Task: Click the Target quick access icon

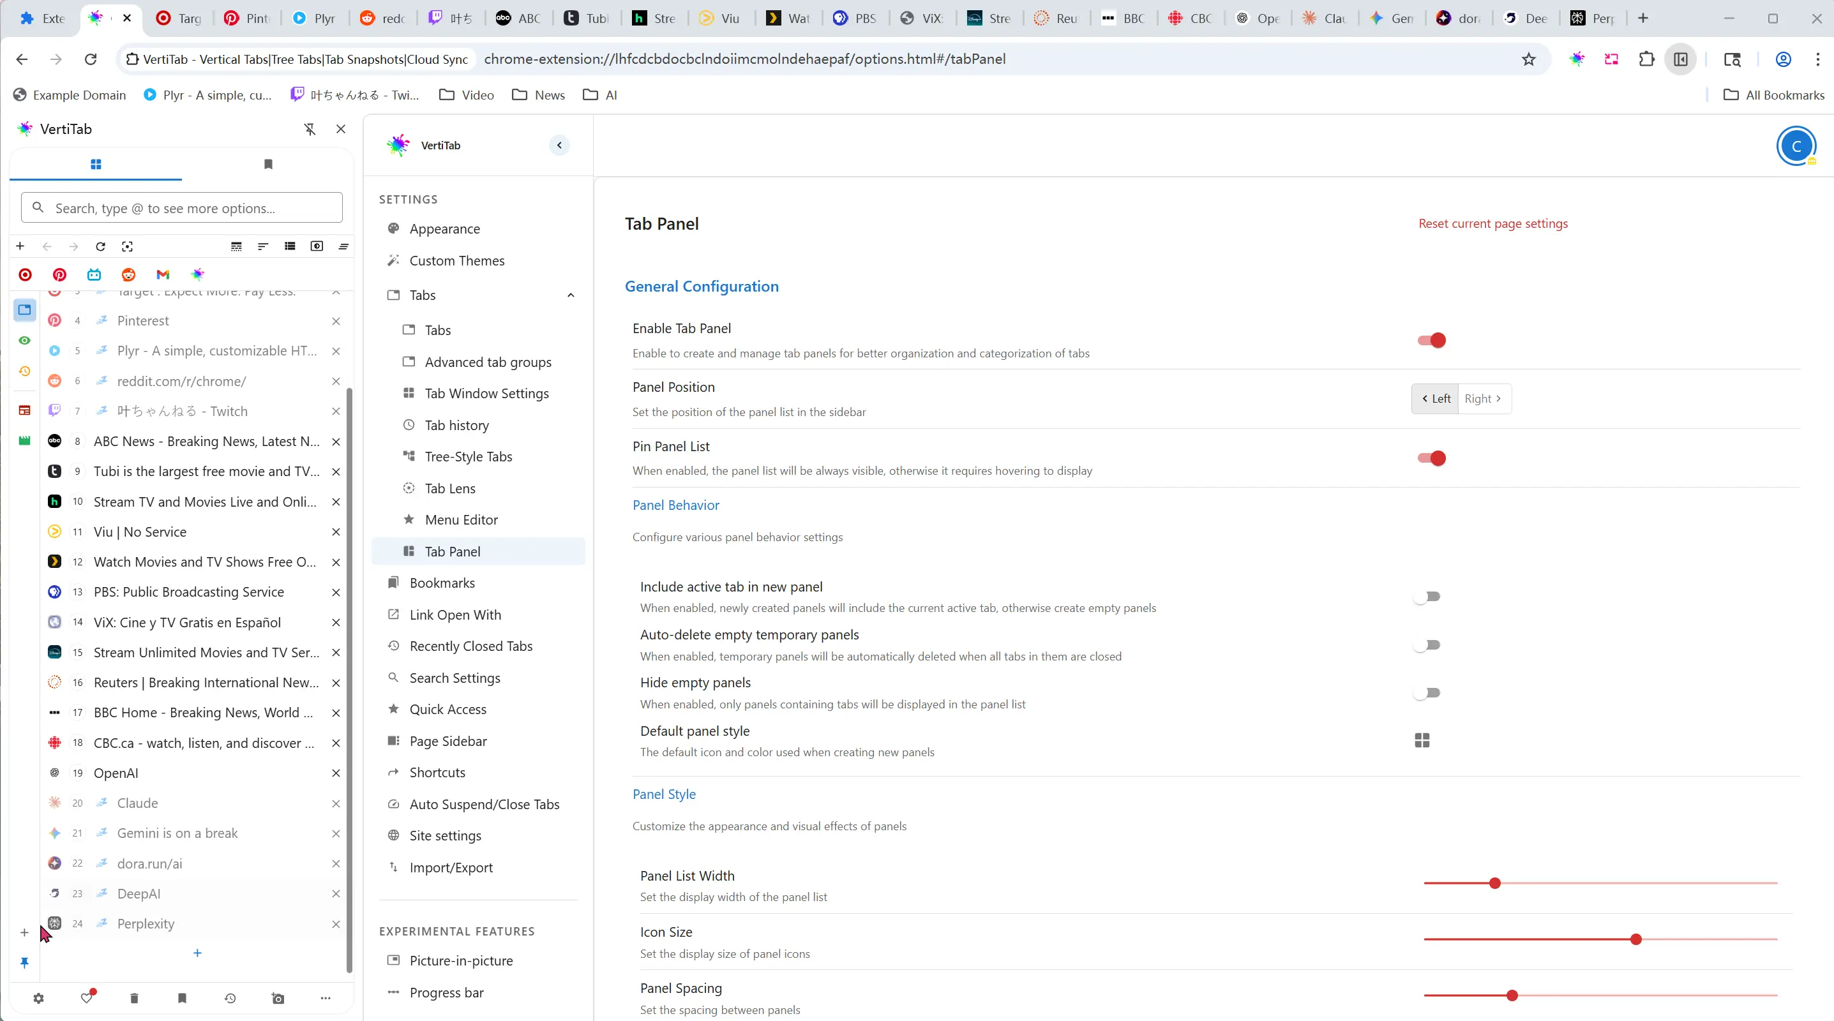Action: click(x=25, y=274)
